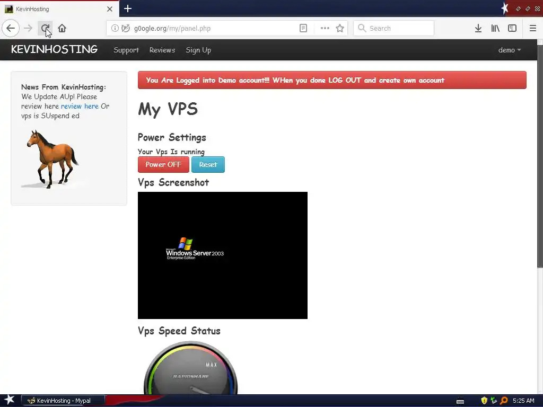Open the downloads arrow icon

[478, 29]
